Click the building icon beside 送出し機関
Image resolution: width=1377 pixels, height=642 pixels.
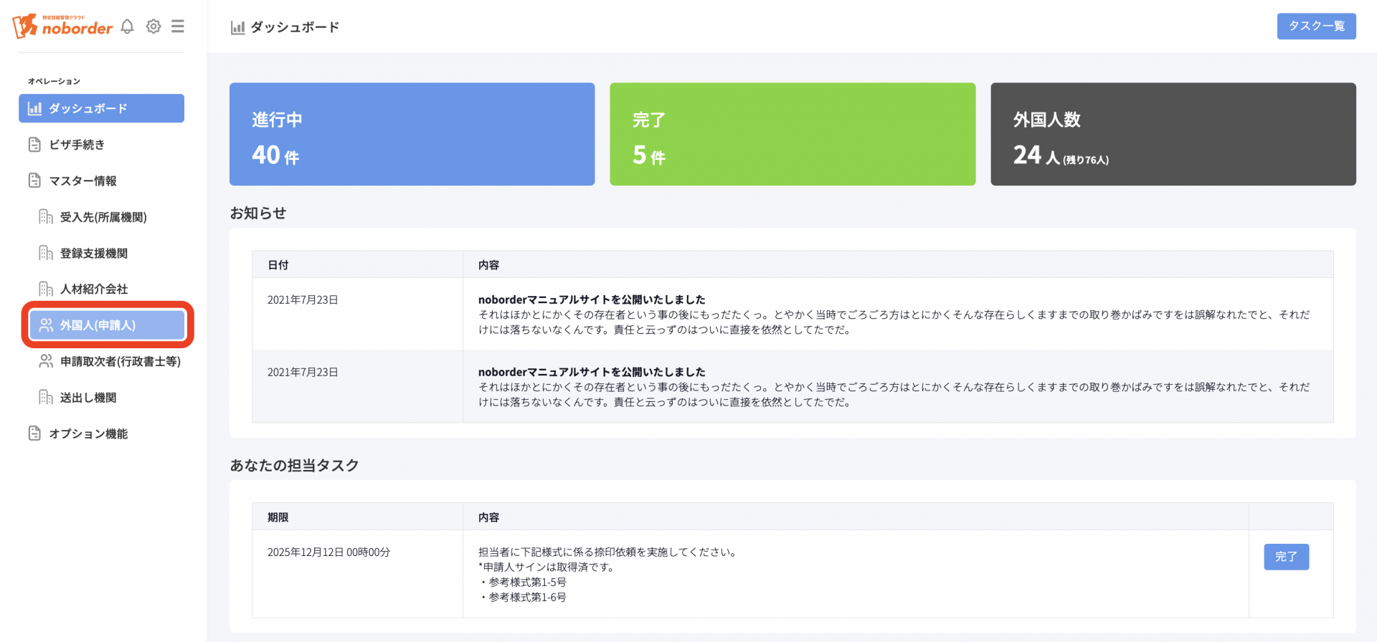pyautogui.click(x=46, y=397)
